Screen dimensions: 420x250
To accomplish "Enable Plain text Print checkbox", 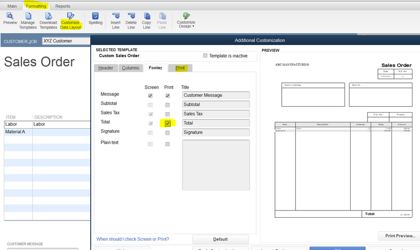I will 167,144.
